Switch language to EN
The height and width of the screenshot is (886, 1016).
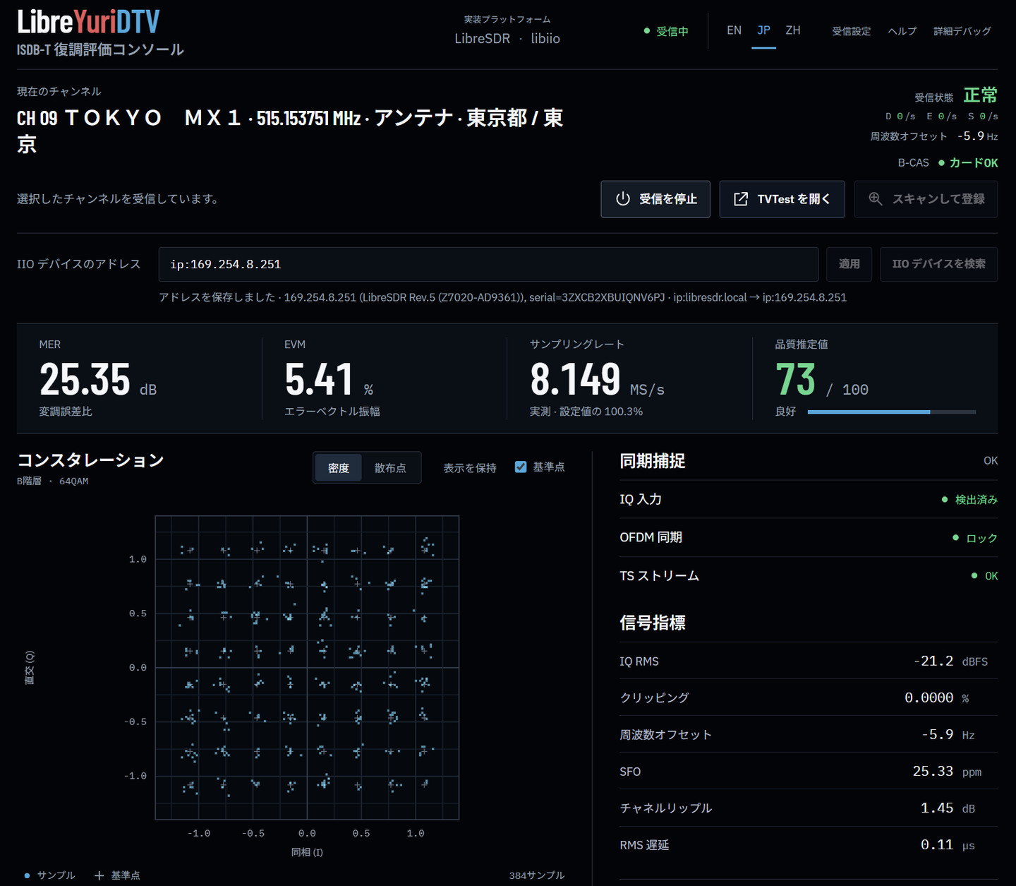[734, 30]
